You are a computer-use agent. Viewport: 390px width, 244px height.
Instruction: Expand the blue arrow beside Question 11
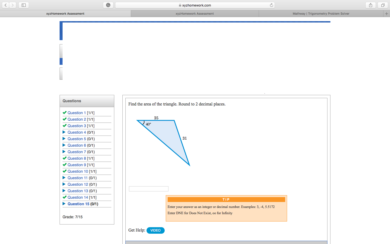coord(64,178)
